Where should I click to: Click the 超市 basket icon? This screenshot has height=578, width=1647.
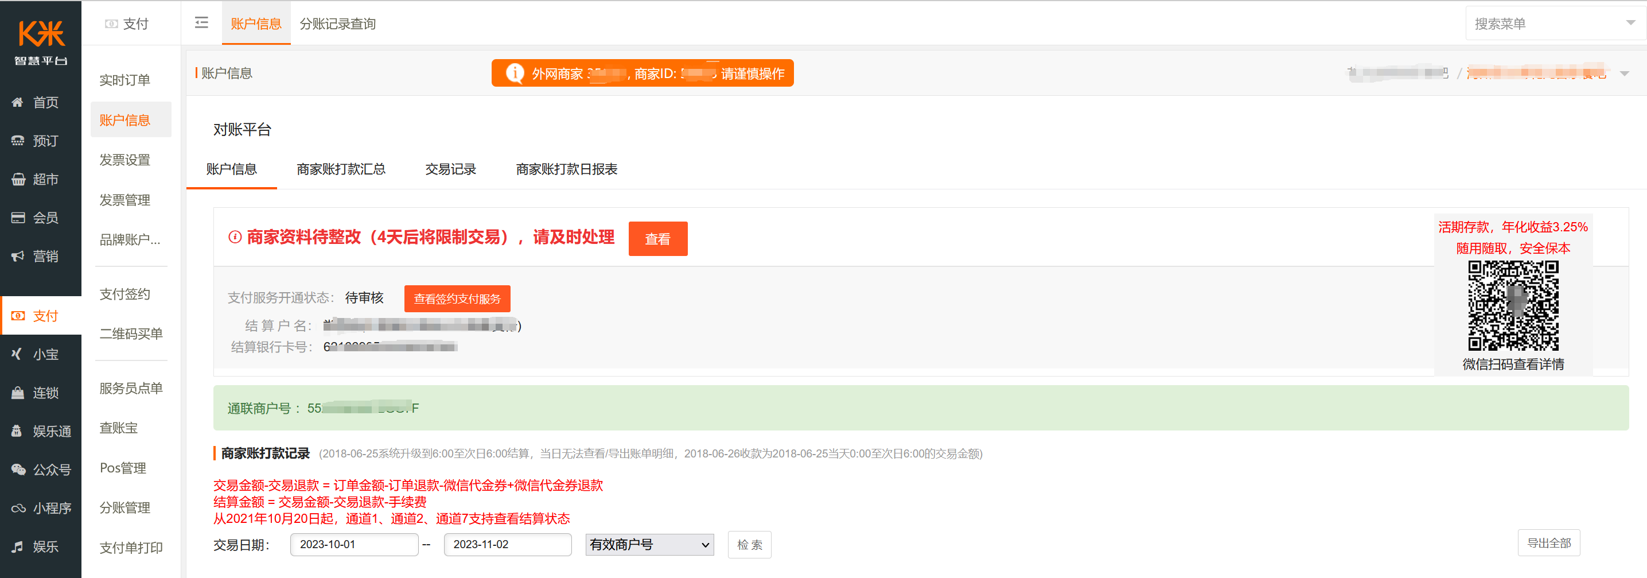tap(18, 179)
